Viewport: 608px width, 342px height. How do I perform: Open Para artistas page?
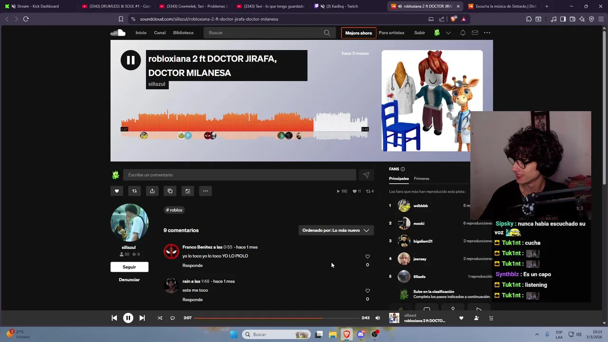[391, 33]
